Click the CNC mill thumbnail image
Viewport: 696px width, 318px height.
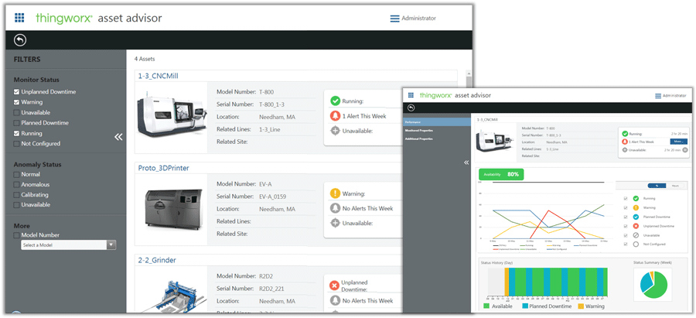172,116
